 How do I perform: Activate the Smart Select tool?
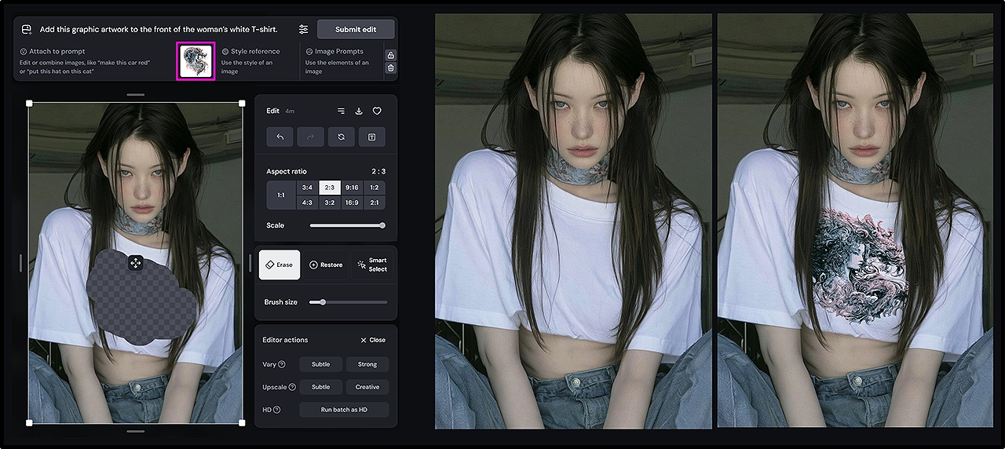[x=372, y=265]
